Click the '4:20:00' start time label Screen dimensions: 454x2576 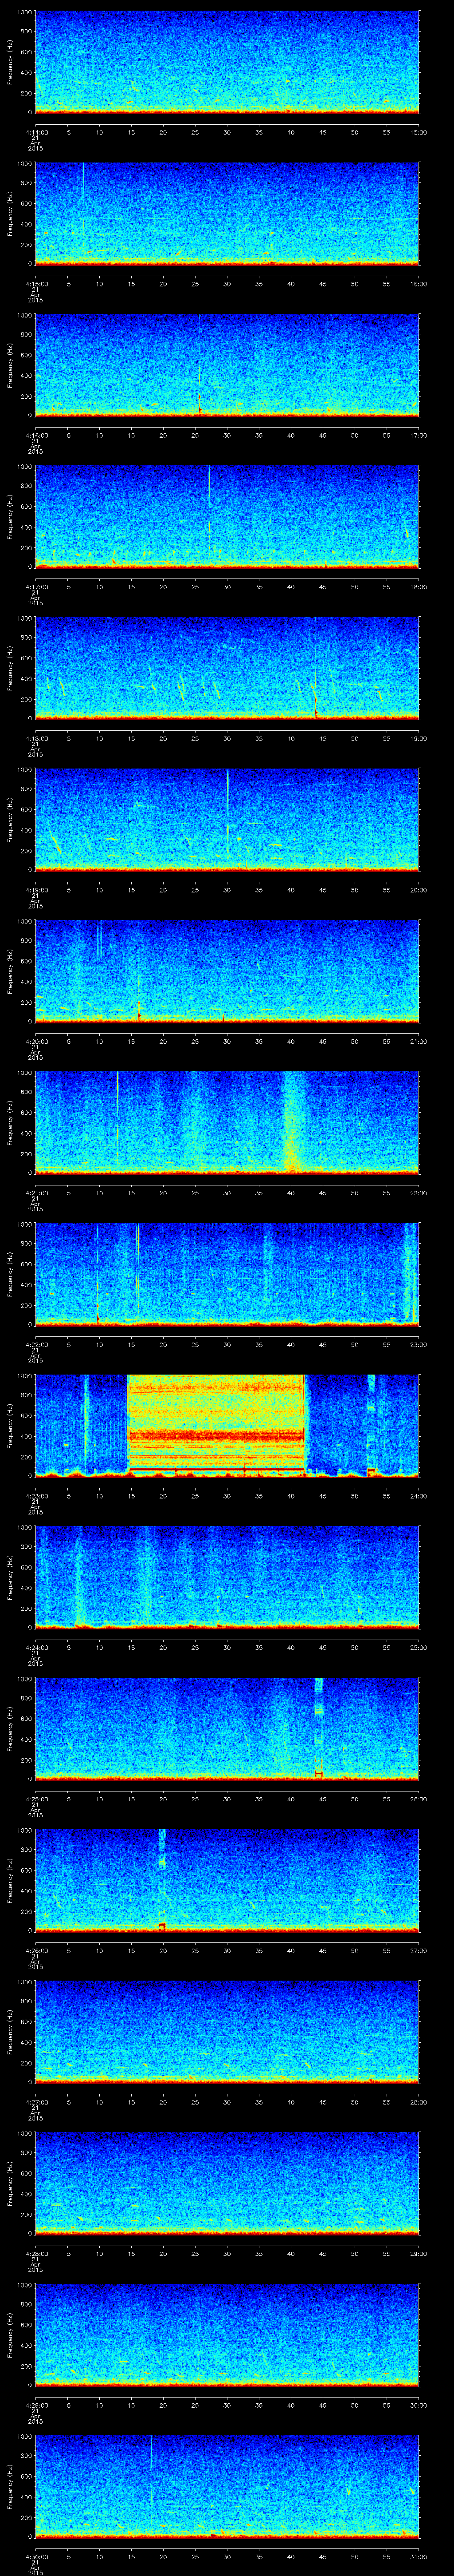click(36, 1041)
